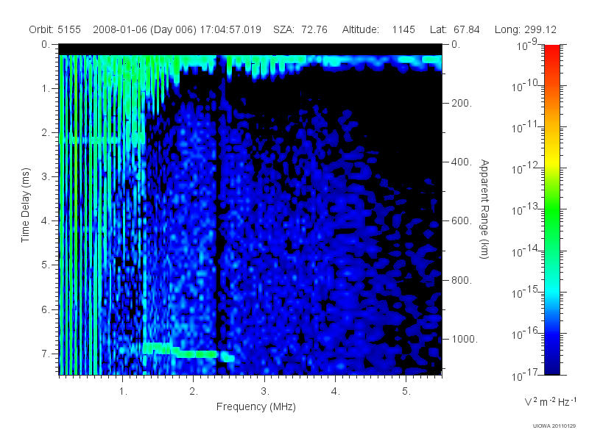Click the '5.' tick on frequency axis
The image size is (589, 441).
pyautogui.click(x=406, y=392)
